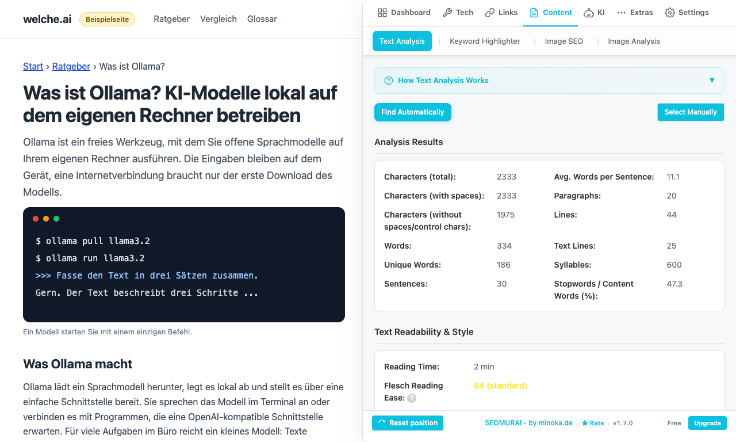Click the Lines value 44
This screenshot has height=442, width=736.
672,215
